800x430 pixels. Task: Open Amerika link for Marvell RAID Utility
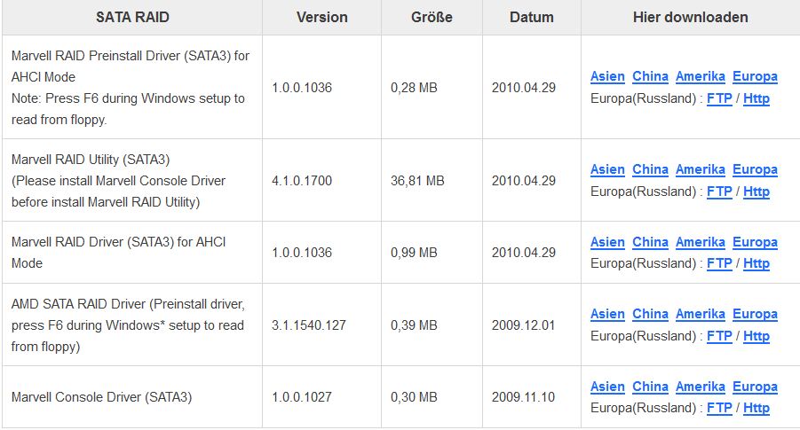click(700, 169)
